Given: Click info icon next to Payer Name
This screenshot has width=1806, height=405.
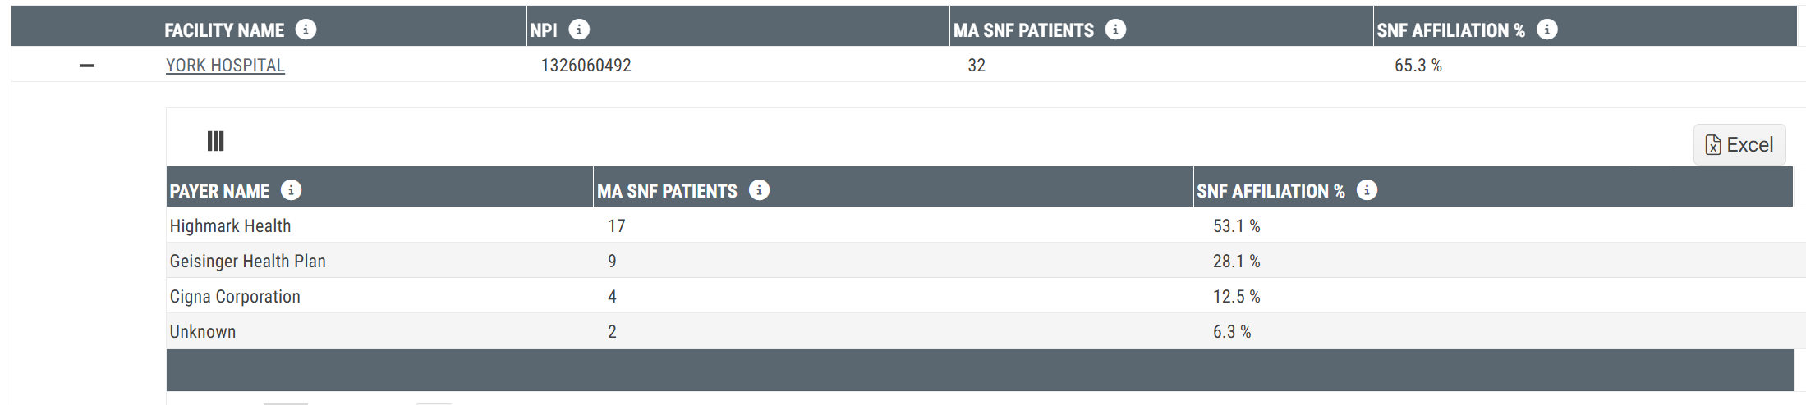Looking at the screenshot, I should tap(291, 190).
